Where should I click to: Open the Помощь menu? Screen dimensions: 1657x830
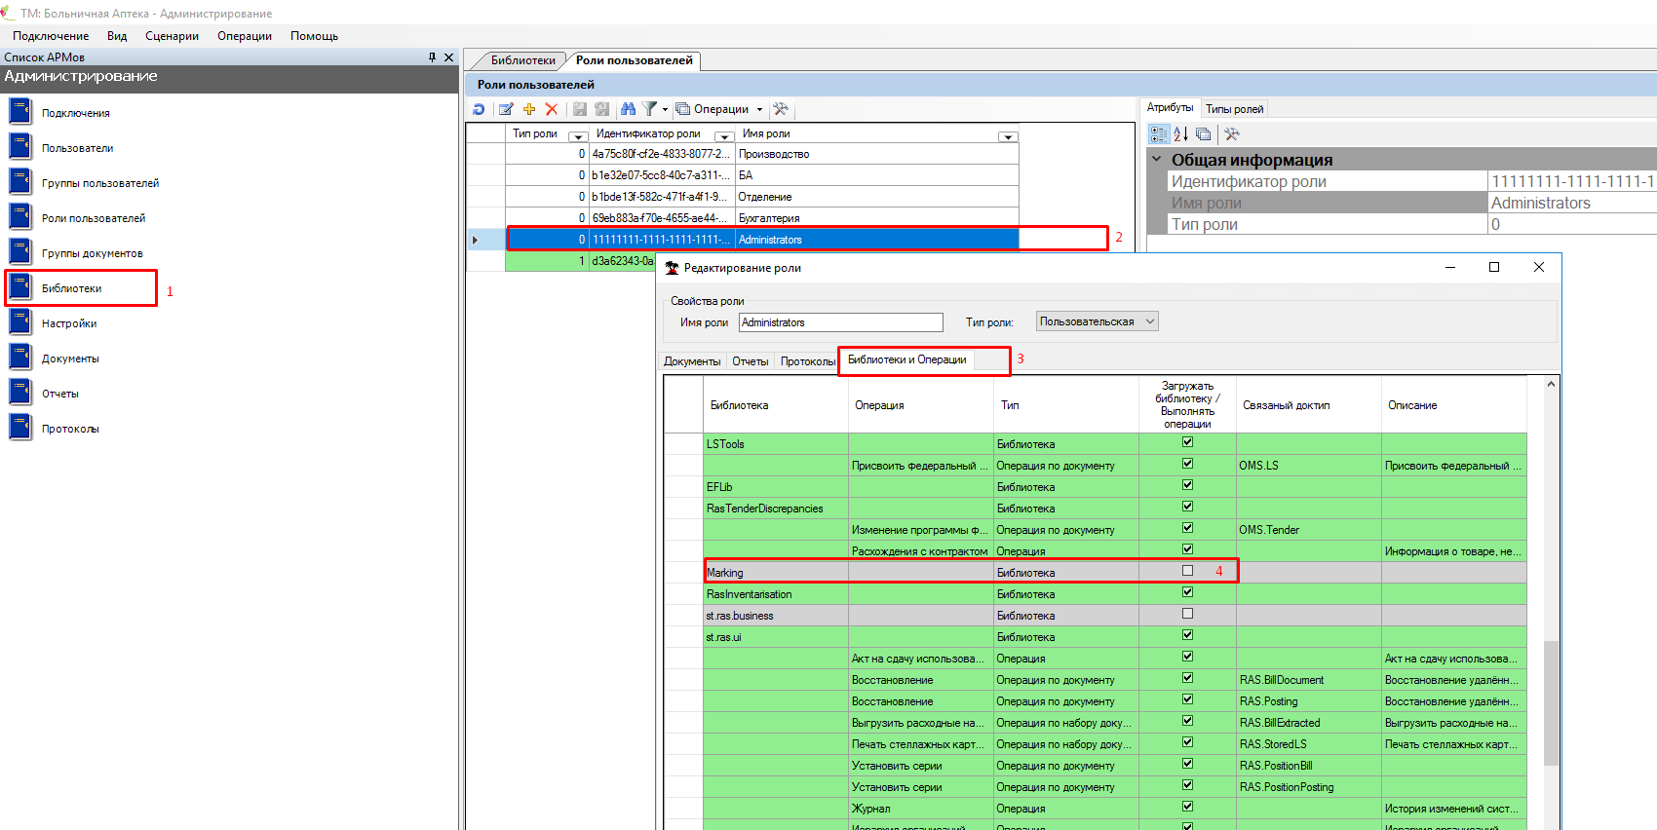tap(314, 36)
